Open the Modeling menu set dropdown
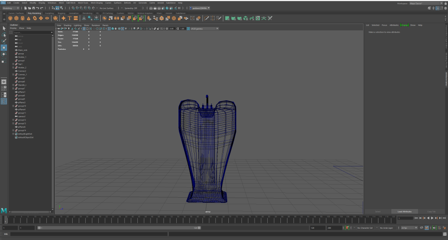 pyautogui.click(x=11, y=8)
